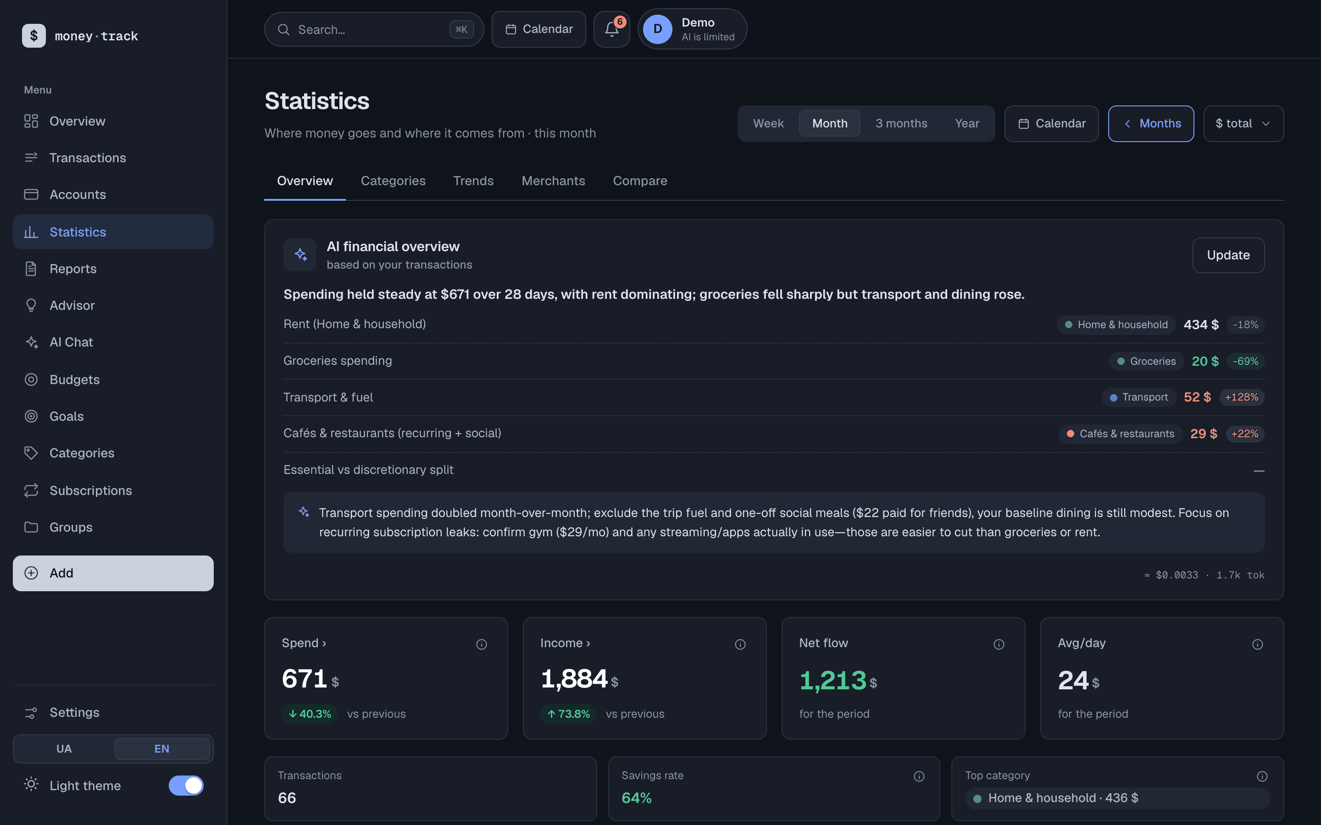Open info icon on Top category card
The width and height of the screenshot is (1321, 825).
(1262, 776)
